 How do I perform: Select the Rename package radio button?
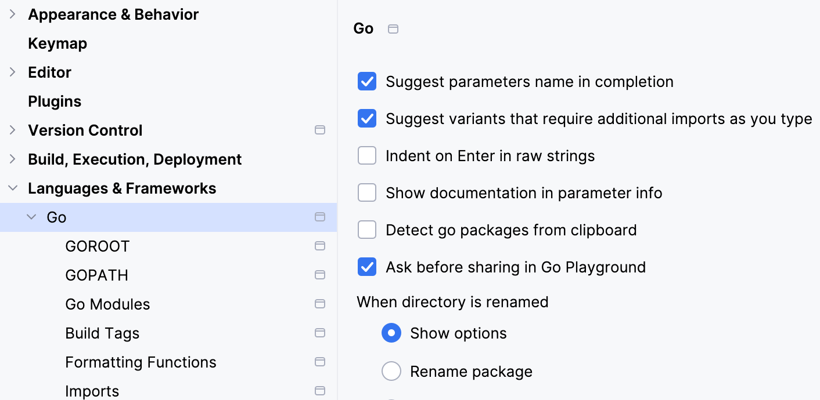point(391,371)
